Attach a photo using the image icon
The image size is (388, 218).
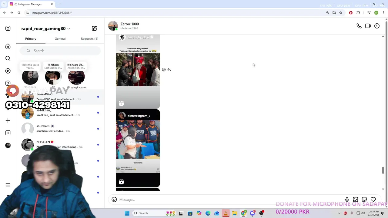[356, 200]
